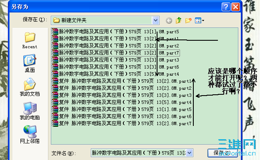Open 网上邻居 in the places bar
Screen dimensions: 260x160
click(x=30, y=134)
